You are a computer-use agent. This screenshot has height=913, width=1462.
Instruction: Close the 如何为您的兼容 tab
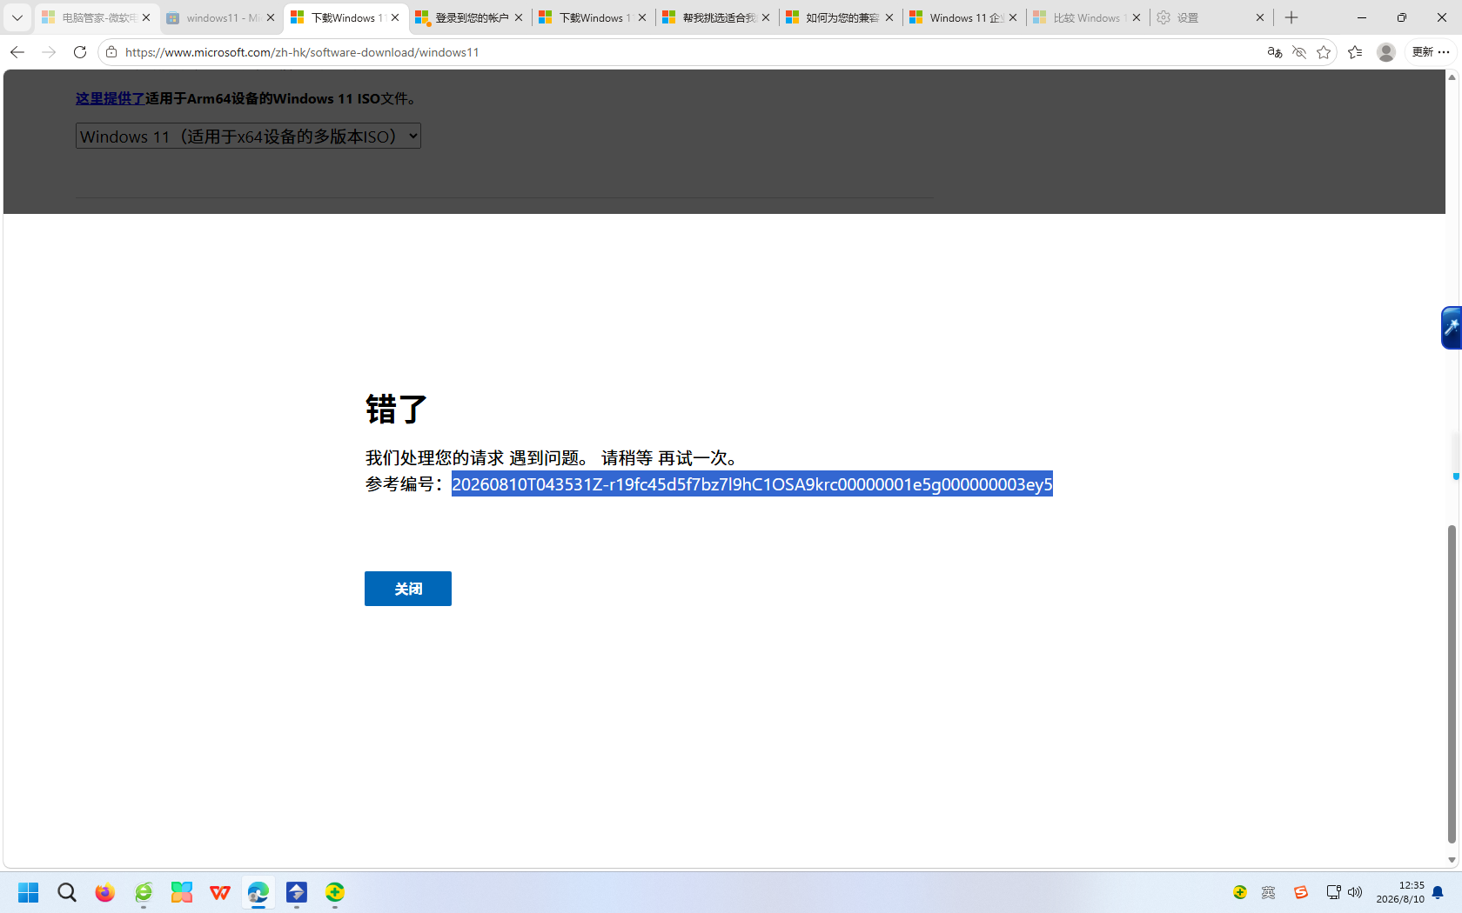pos(889,17)
